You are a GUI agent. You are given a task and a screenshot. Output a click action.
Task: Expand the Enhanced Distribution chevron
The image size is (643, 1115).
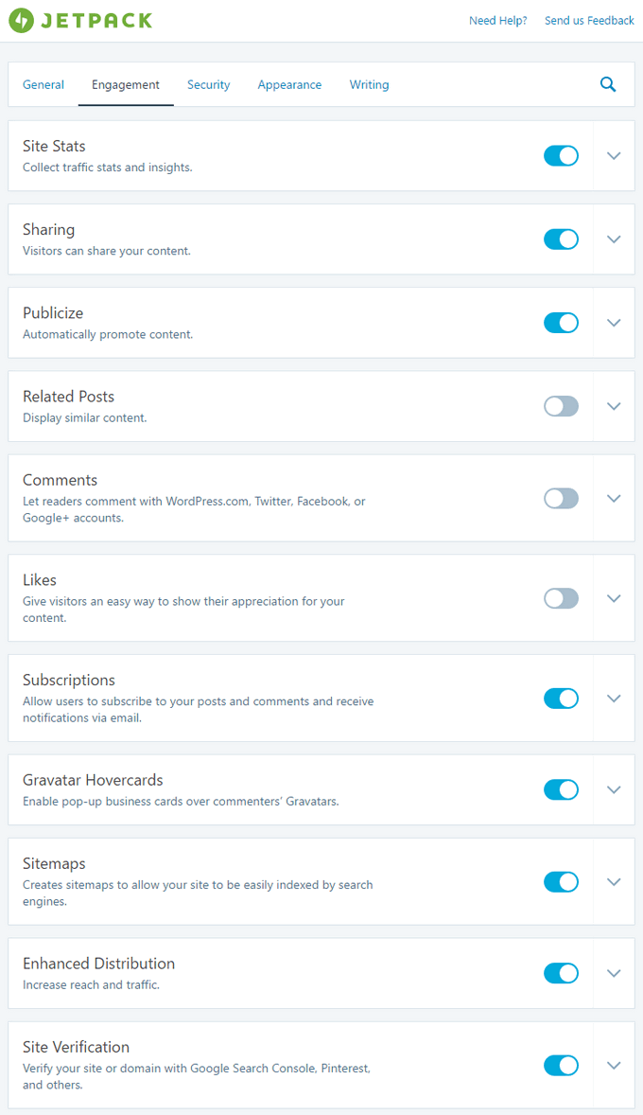(614, 973)
